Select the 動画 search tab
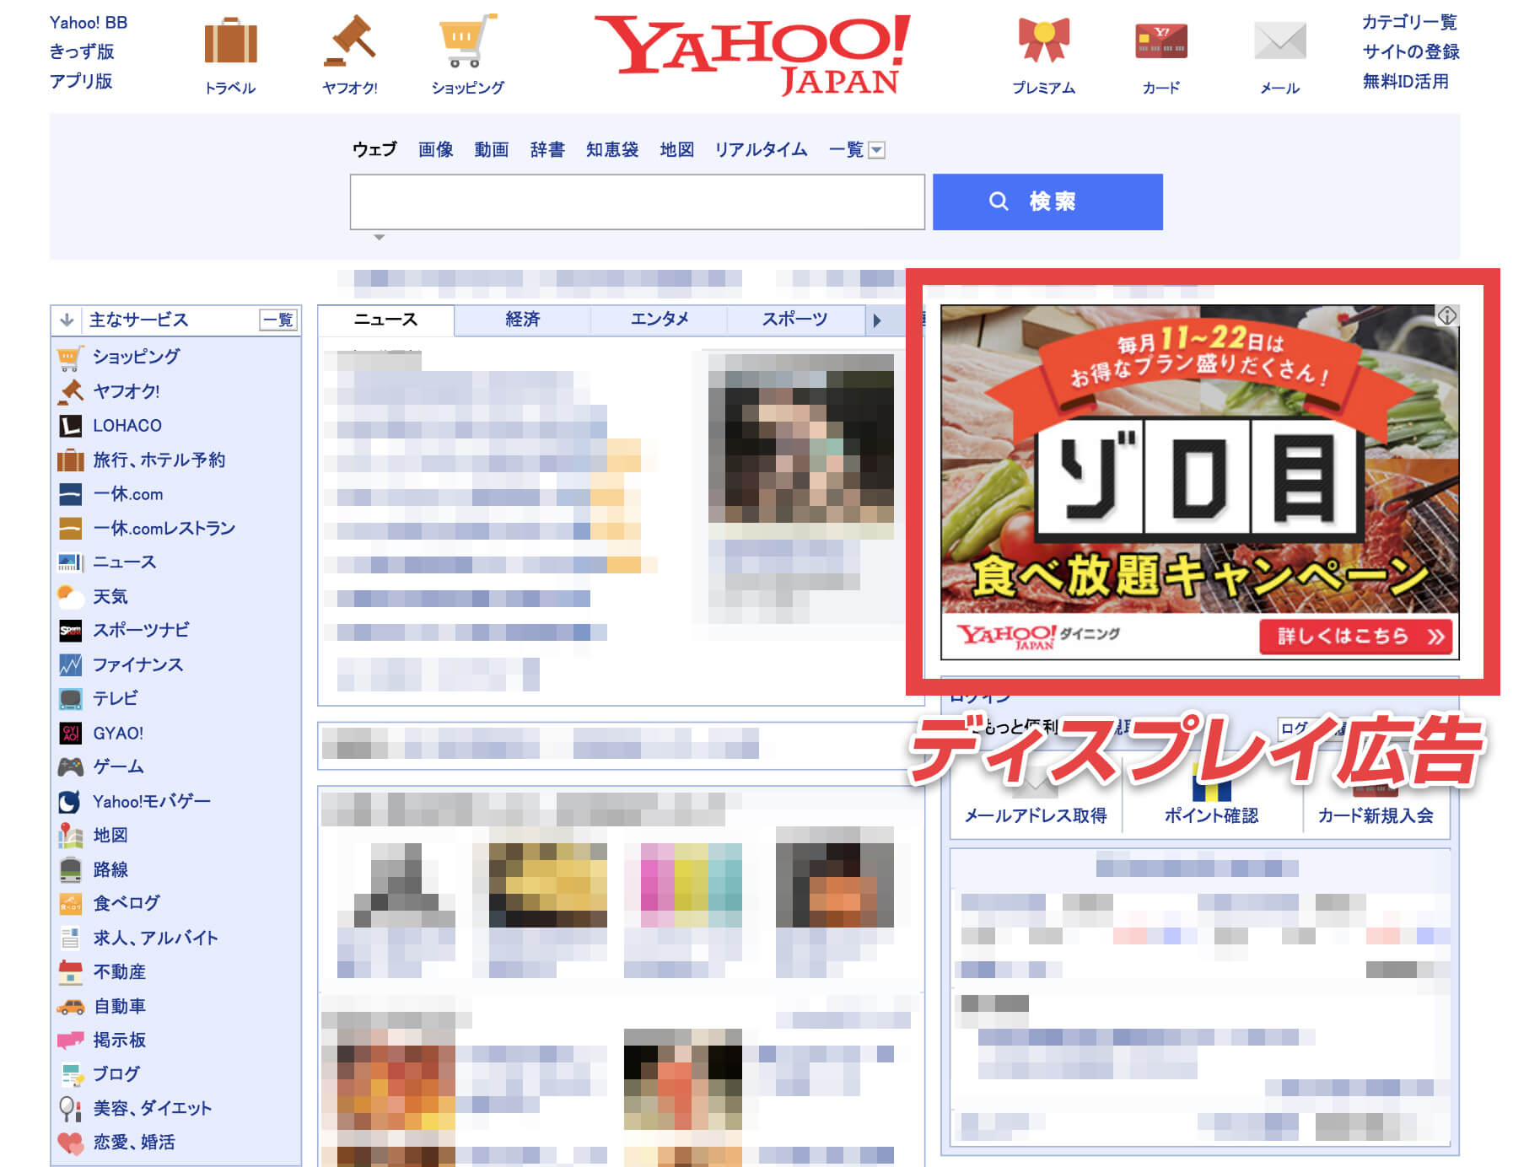The image size is (1513, 1167). click(492, 149)
